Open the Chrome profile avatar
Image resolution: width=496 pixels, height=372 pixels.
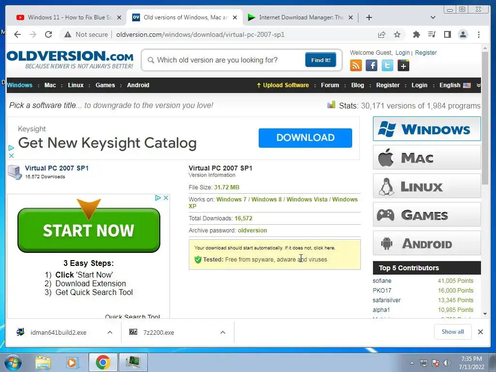pos(463,34)
